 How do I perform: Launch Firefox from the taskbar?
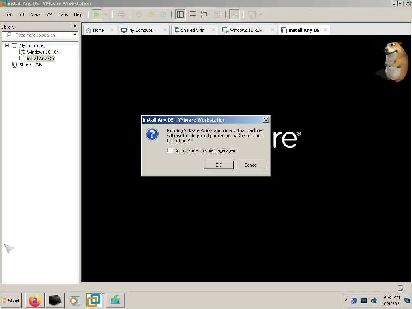(x=35, y=300)
